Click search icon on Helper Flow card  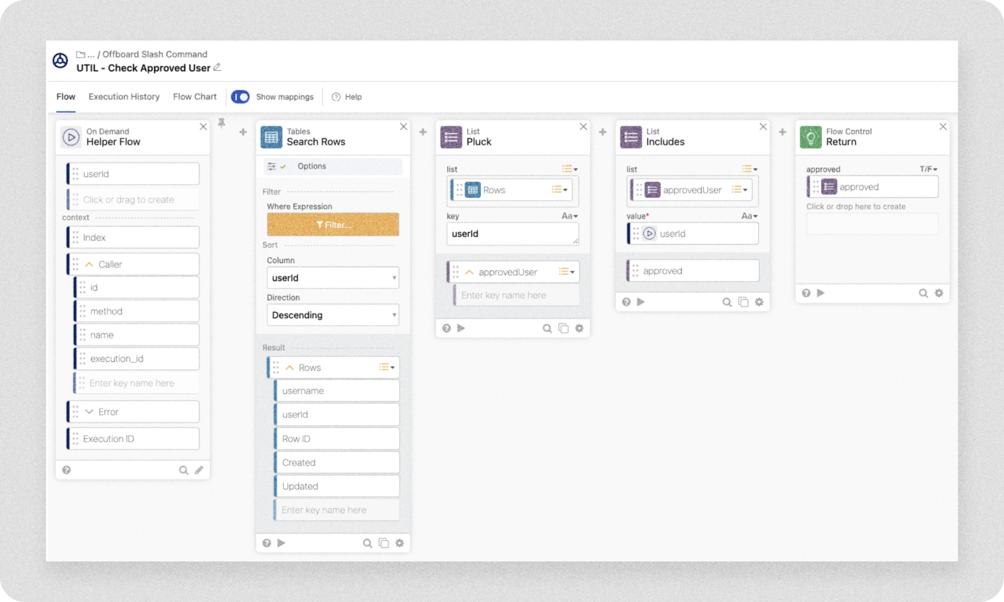pyautogui.click(x=183, y=470)
